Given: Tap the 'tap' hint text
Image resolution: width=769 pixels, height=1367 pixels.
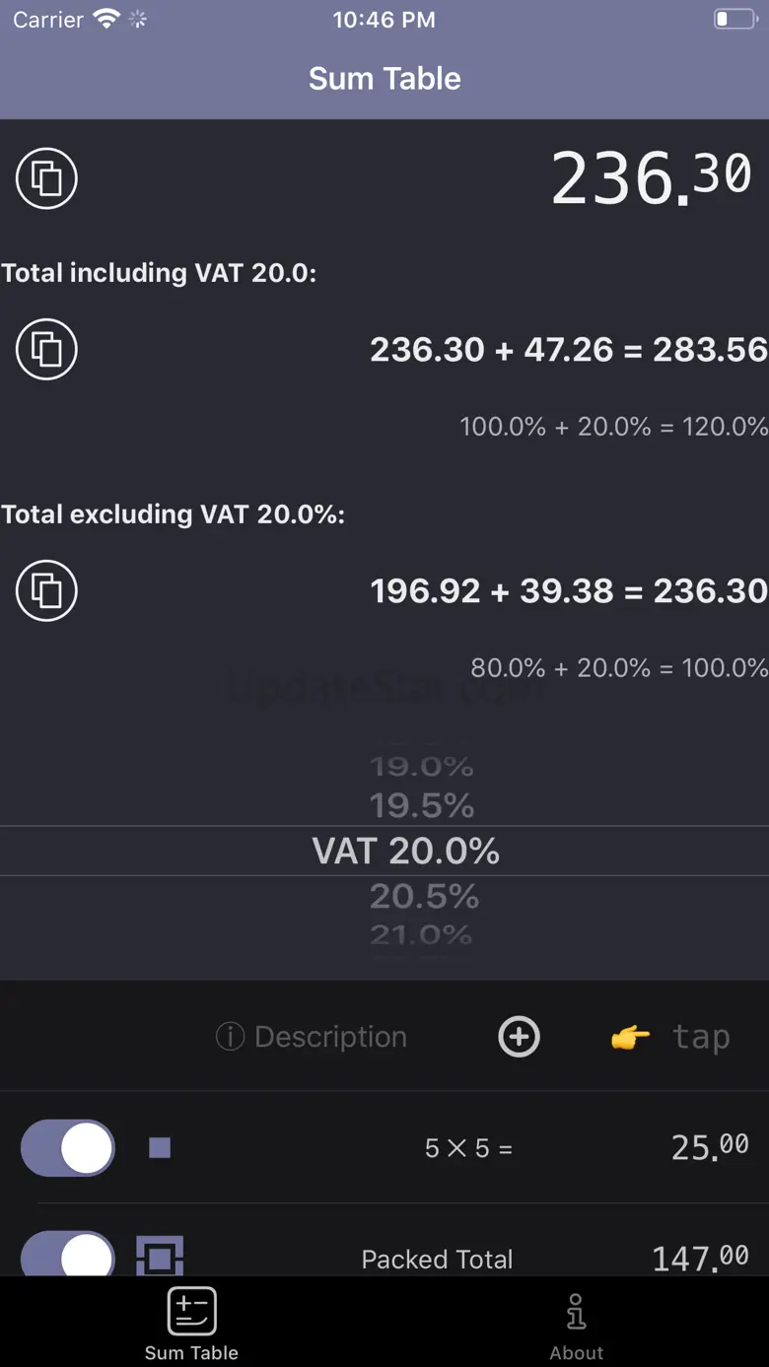Looking at the screenshot, I should (701, 1037).
